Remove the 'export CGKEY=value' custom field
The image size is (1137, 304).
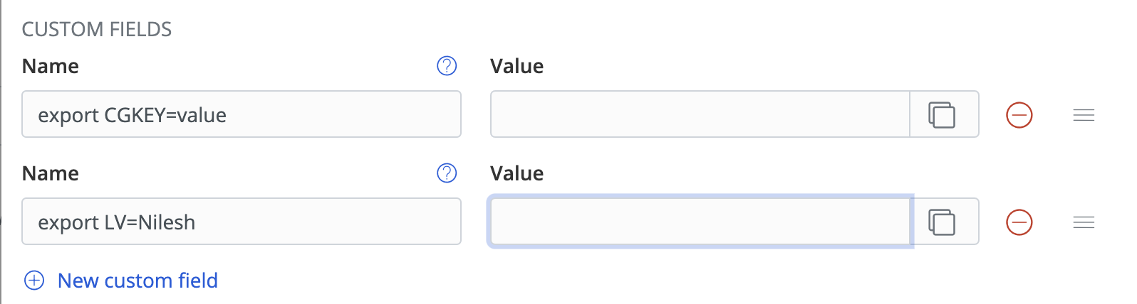point(1019,114)
